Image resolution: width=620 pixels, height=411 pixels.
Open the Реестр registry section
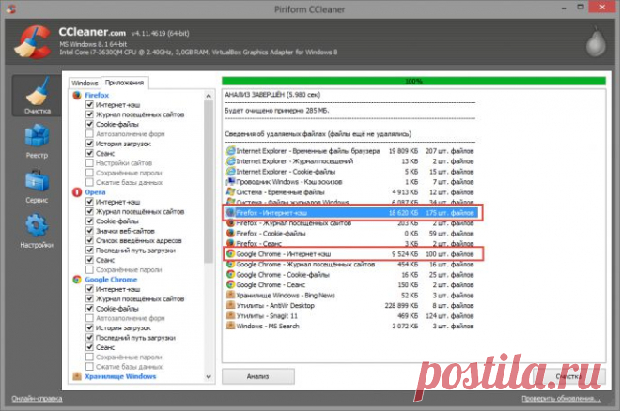[x=37, y=142]
